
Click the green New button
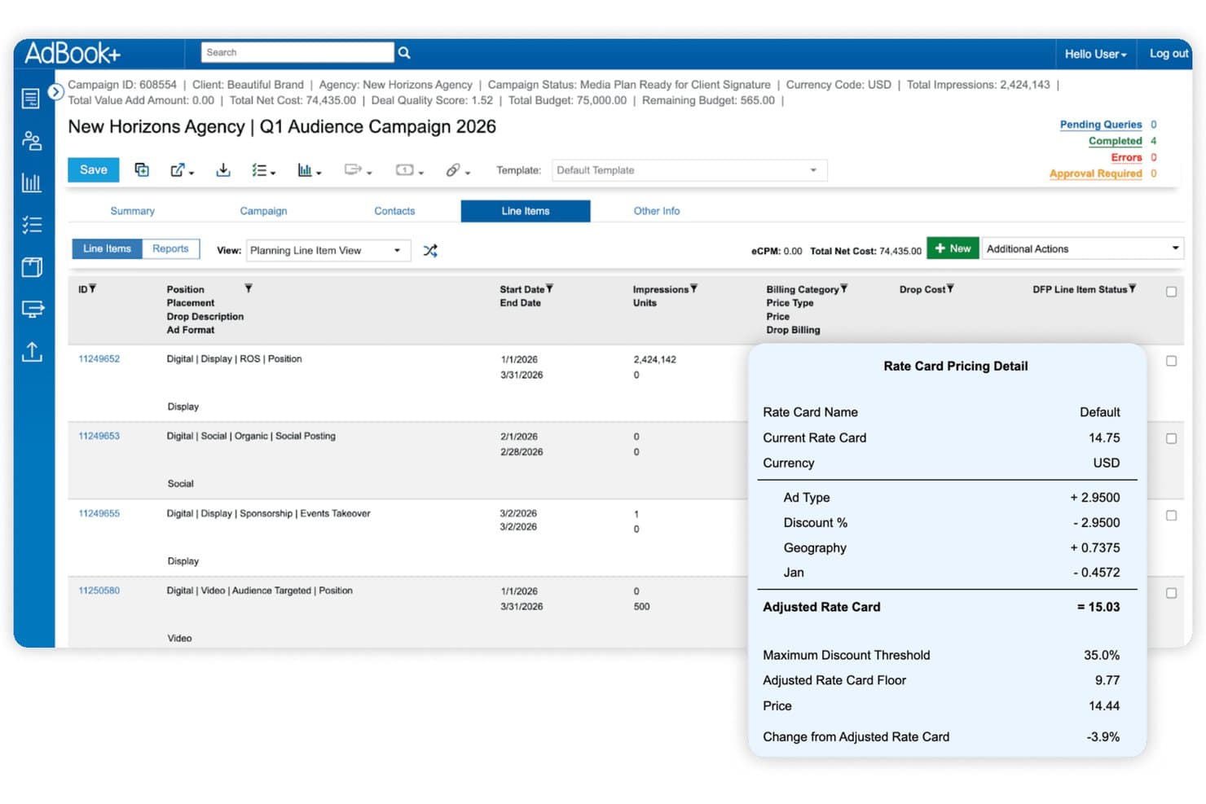click(x=953, y=248)
